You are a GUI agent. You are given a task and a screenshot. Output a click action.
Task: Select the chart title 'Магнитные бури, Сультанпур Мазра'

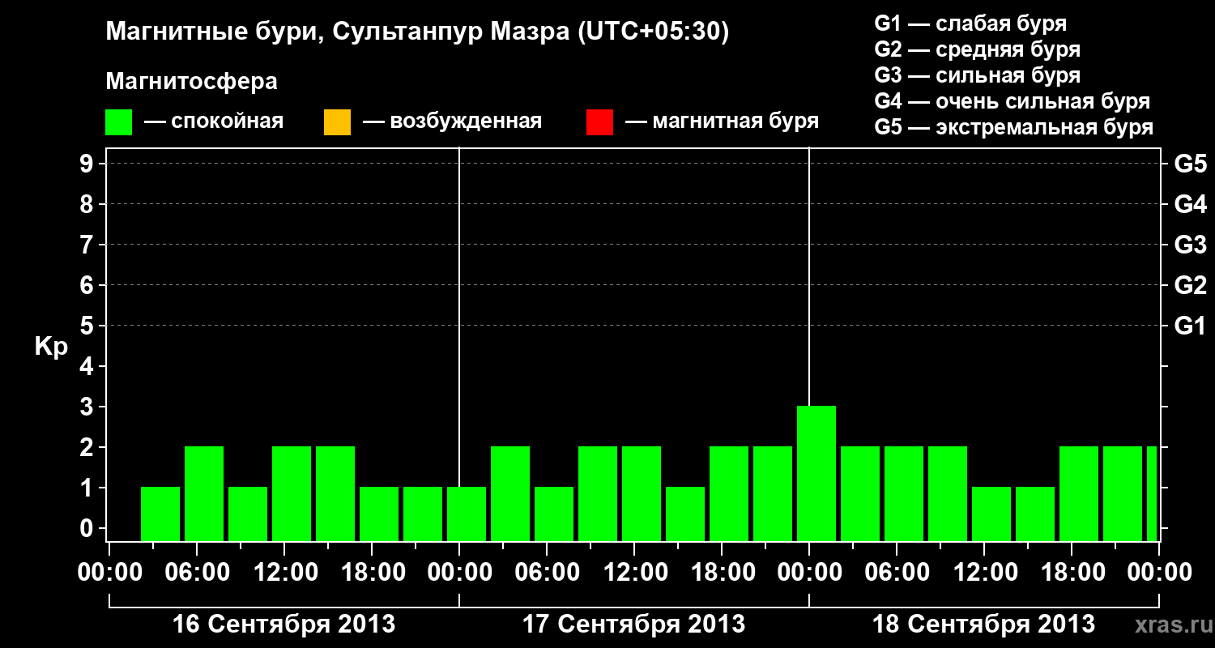coord(339,32)
